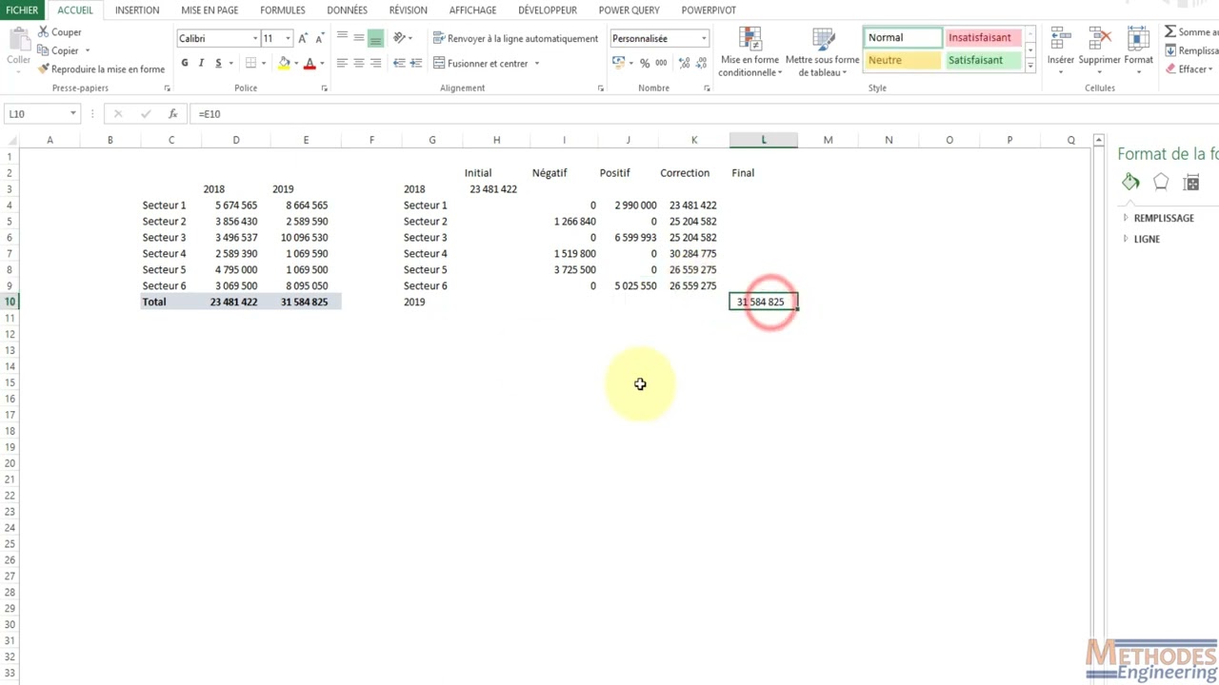
Task: Click the Somme automatique sigma icon
Action: point(1170,32)
